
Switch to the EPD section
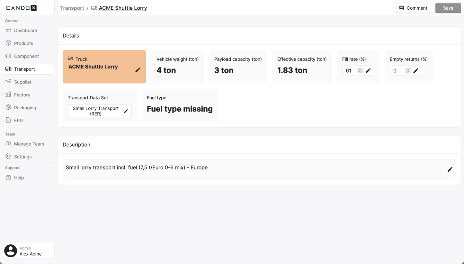click(x=8, y=120)
